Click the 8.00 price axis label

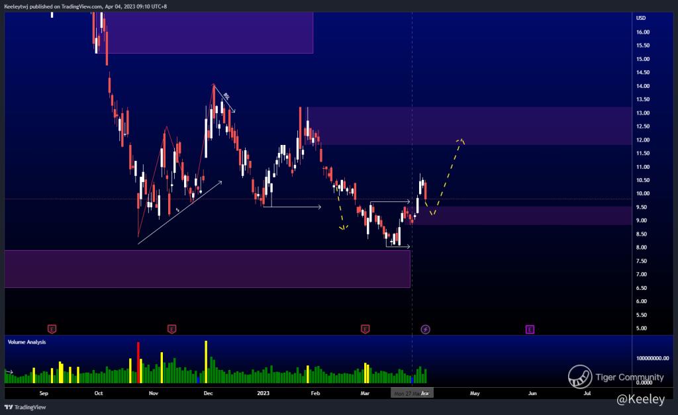[x=641, y=248]
